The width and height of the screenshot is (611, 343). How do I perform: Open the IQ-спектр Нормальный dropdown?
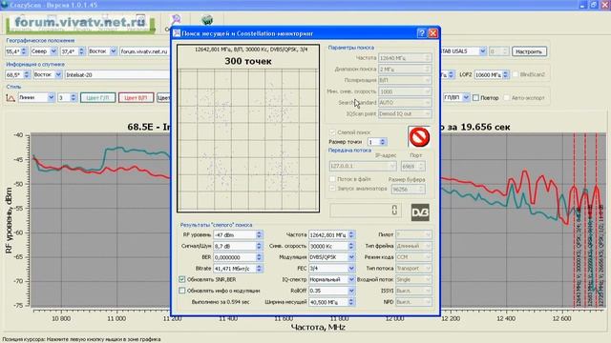pos(351,279)
